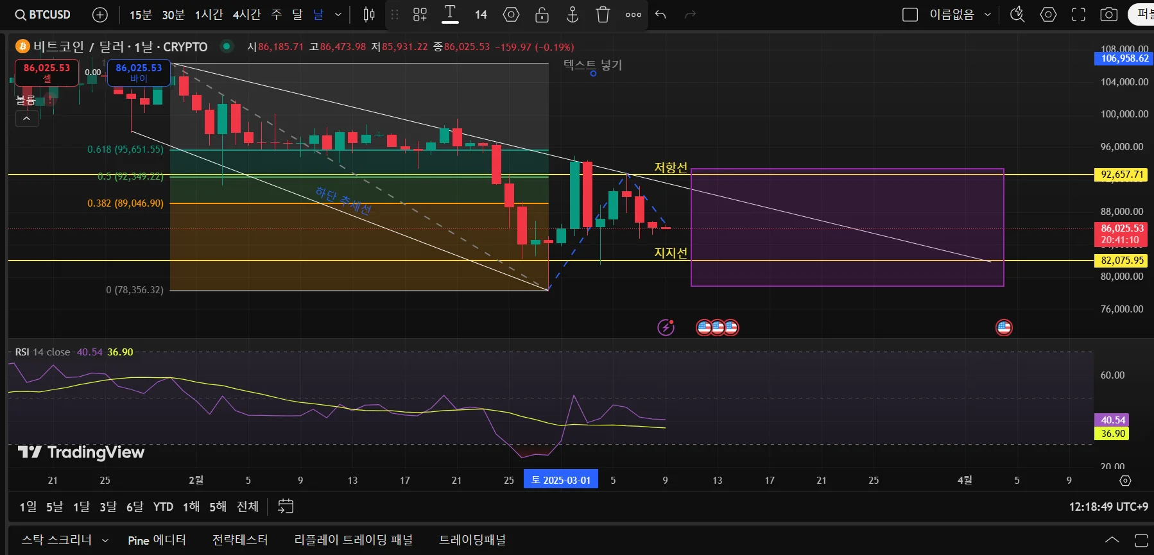Select the 1시간 timeframe
The image size is (1154, 555).
209,14
